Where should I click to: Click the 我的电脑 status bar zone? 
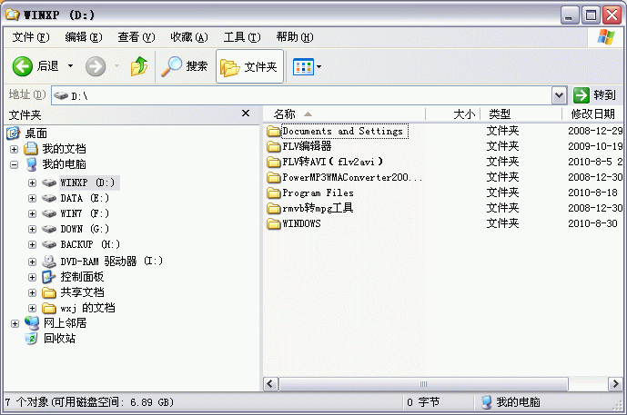click(547, 401)
